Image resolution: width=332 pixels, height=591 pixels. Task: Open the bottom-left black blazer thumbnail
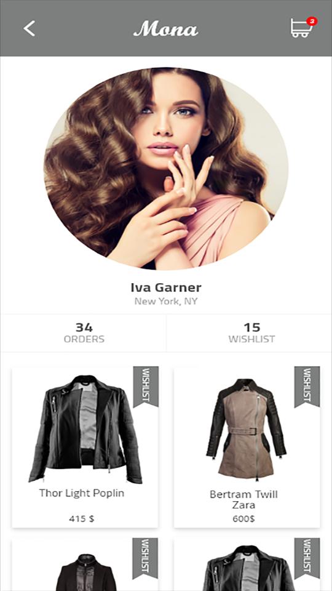coord(86,572)
